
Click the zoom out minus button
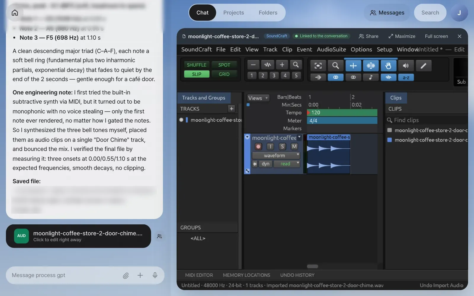coord(253,65)
